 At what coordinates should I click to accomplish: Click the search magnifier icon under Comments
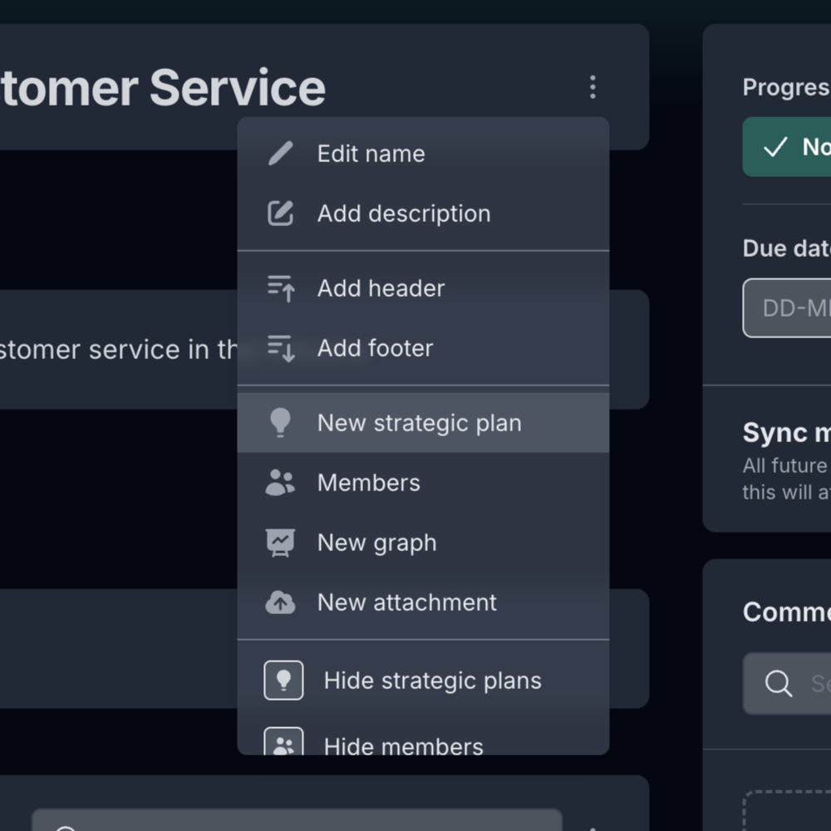pos(779,683)
